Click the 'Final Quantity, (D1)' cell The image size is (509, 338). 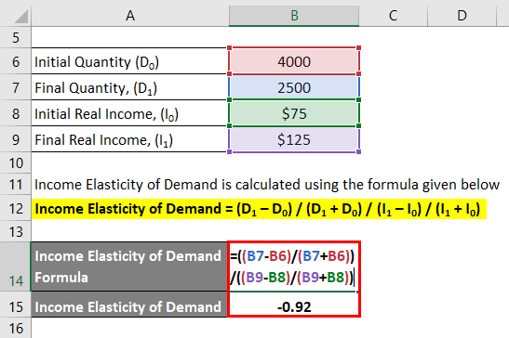(x=130, y=87)
